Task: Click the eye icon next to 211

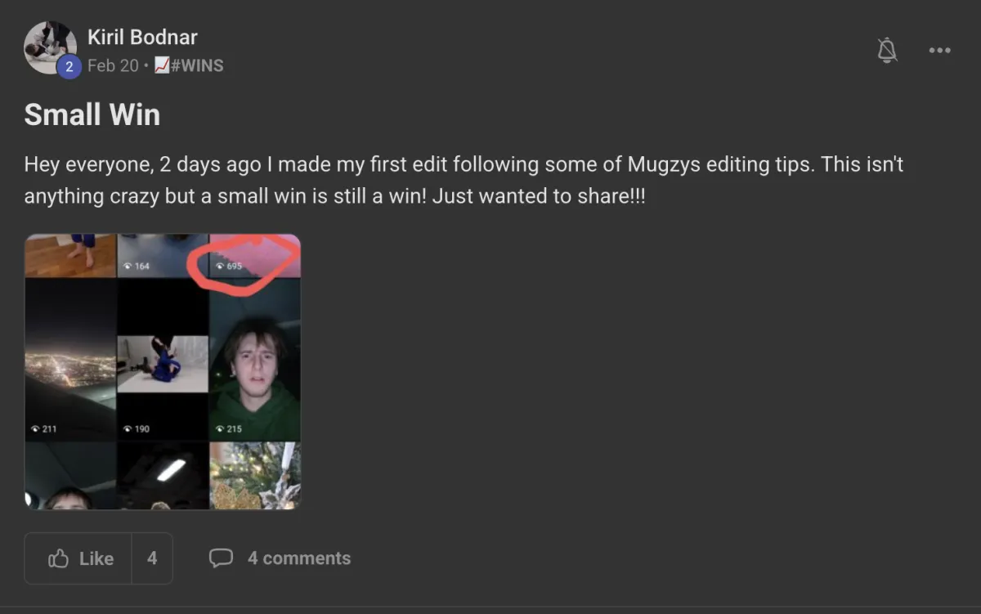Action: (x=35, y=428)
